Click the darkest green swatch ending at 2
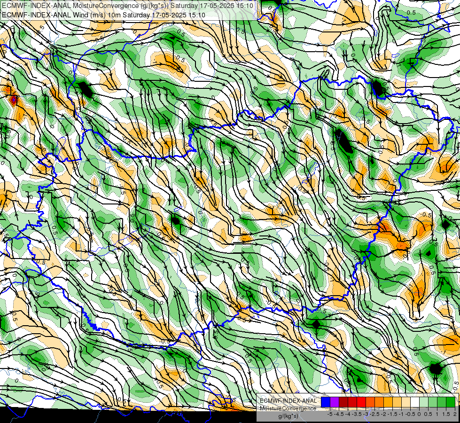Screen dimensions: 460x423 click(451, 402)
